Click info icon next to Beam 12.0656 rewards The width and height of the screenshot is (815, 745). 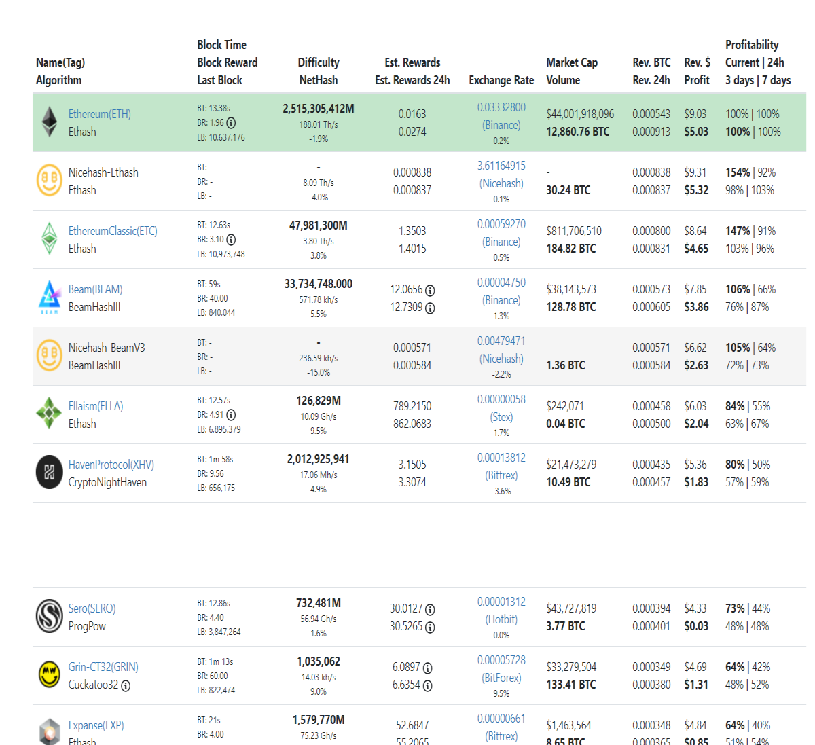click(x=430, y=290)
